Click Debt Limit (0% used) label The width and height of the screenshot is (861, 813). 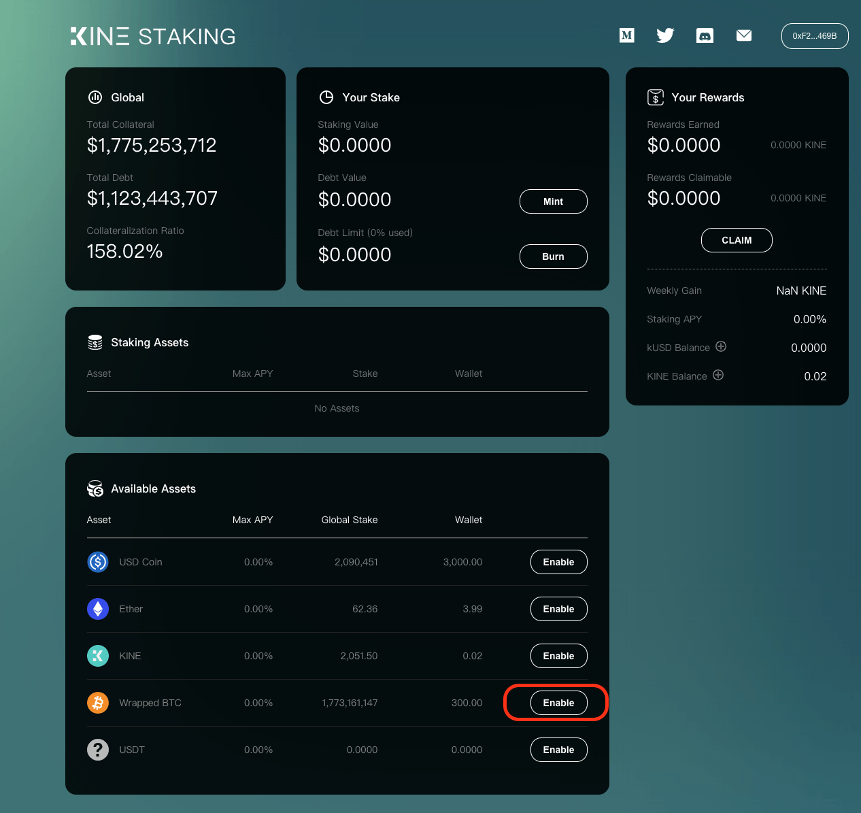pyautogui.click(x=365, y=233)
